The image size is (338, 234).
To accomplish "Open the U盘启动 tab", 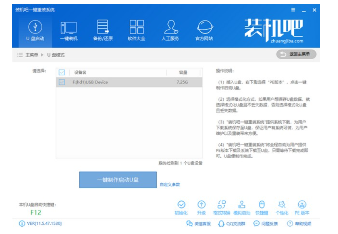I will pos(35,31).
